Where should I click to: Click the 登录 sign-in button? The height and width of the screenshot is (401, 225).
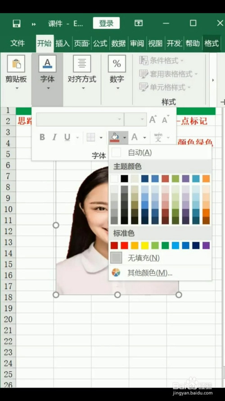pos(106,23)
